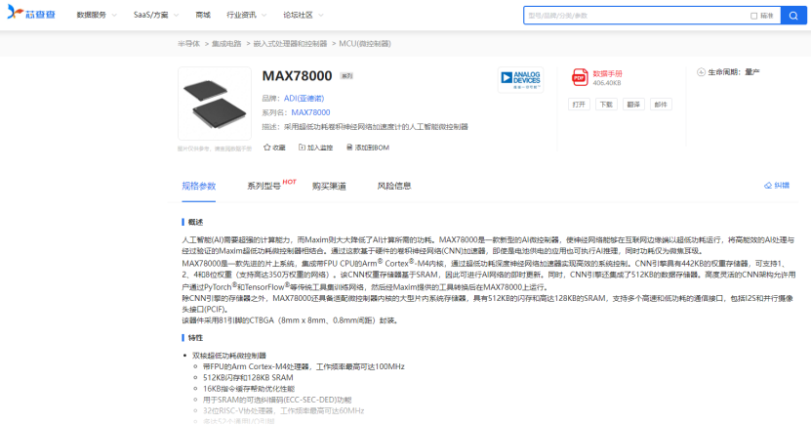Go to 集成电路 breadcrumb
This screenshot has width=811, height=425.
(226, 44)
